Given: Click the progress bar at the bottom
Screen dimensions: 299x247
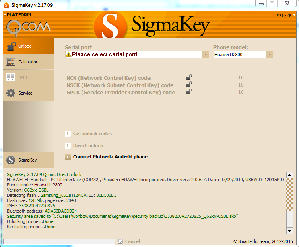Looking at the screenshot, I should point(59,241).
